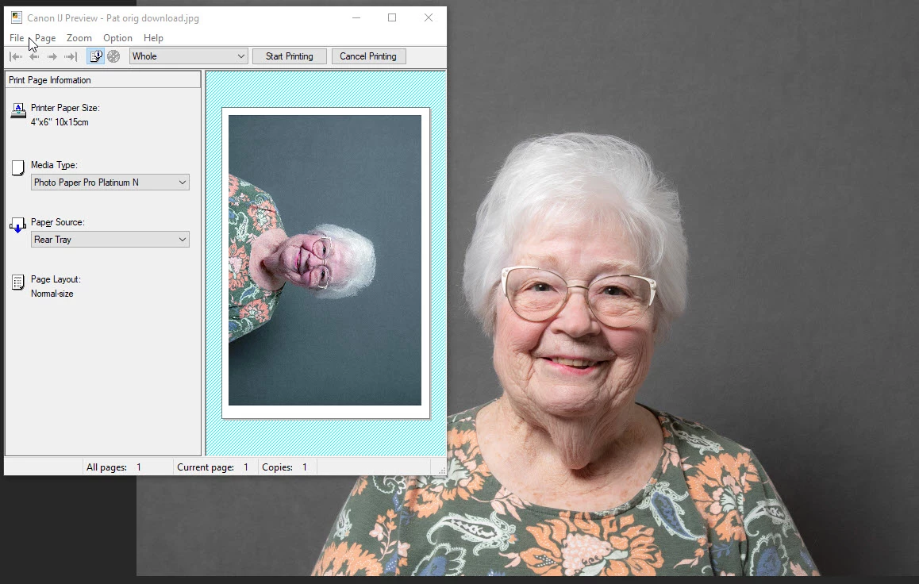Expand the Media Type dropdown

[110, 182]
